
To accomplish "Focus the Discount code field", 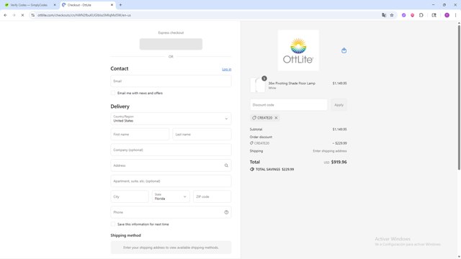I will pos(289,105).
